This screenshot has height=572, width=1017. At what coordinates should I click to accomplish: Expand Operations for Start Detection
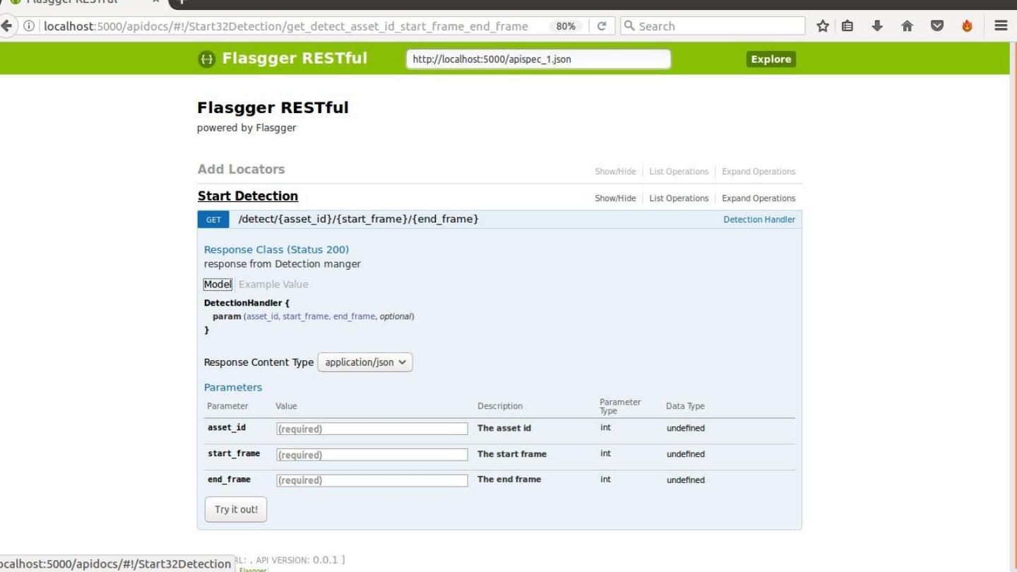coord(759,198)
